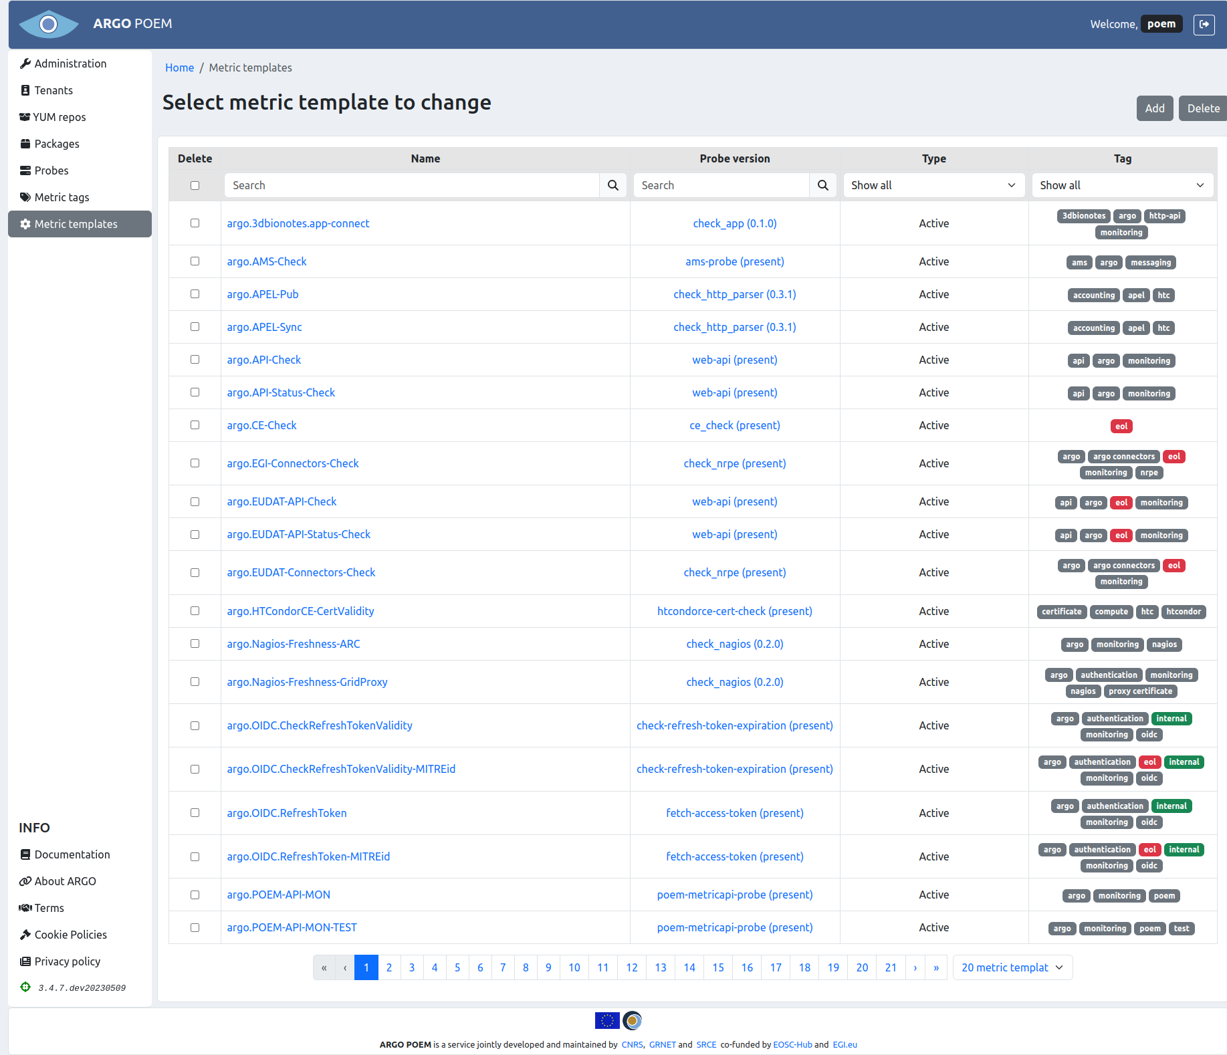The image size is (1227, 1055).
Task: Click the Metric templates gear icon
Action: coord(25,224)
